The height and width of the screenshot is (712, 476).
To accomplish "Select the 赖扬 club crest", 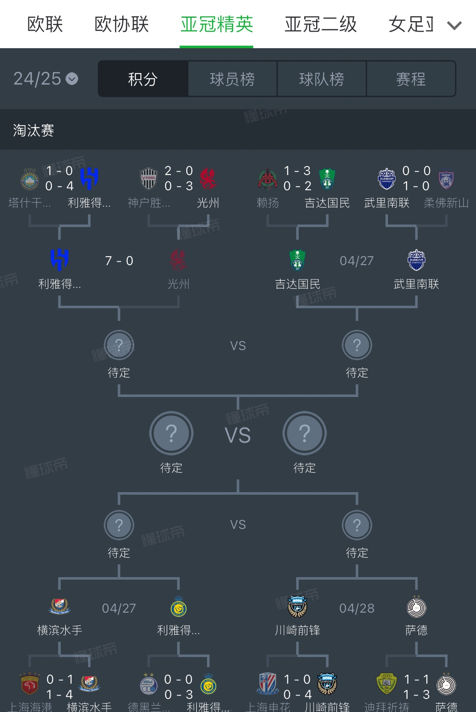I will [267, 180].
